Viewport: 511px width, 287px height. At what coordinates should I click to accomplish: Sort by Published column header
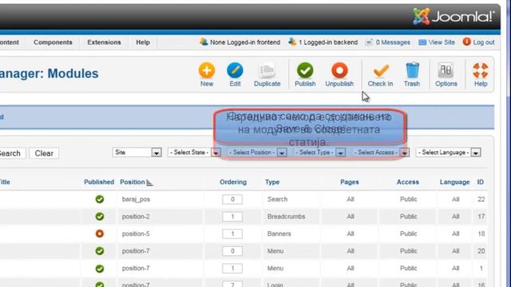[x=99, y=183]
